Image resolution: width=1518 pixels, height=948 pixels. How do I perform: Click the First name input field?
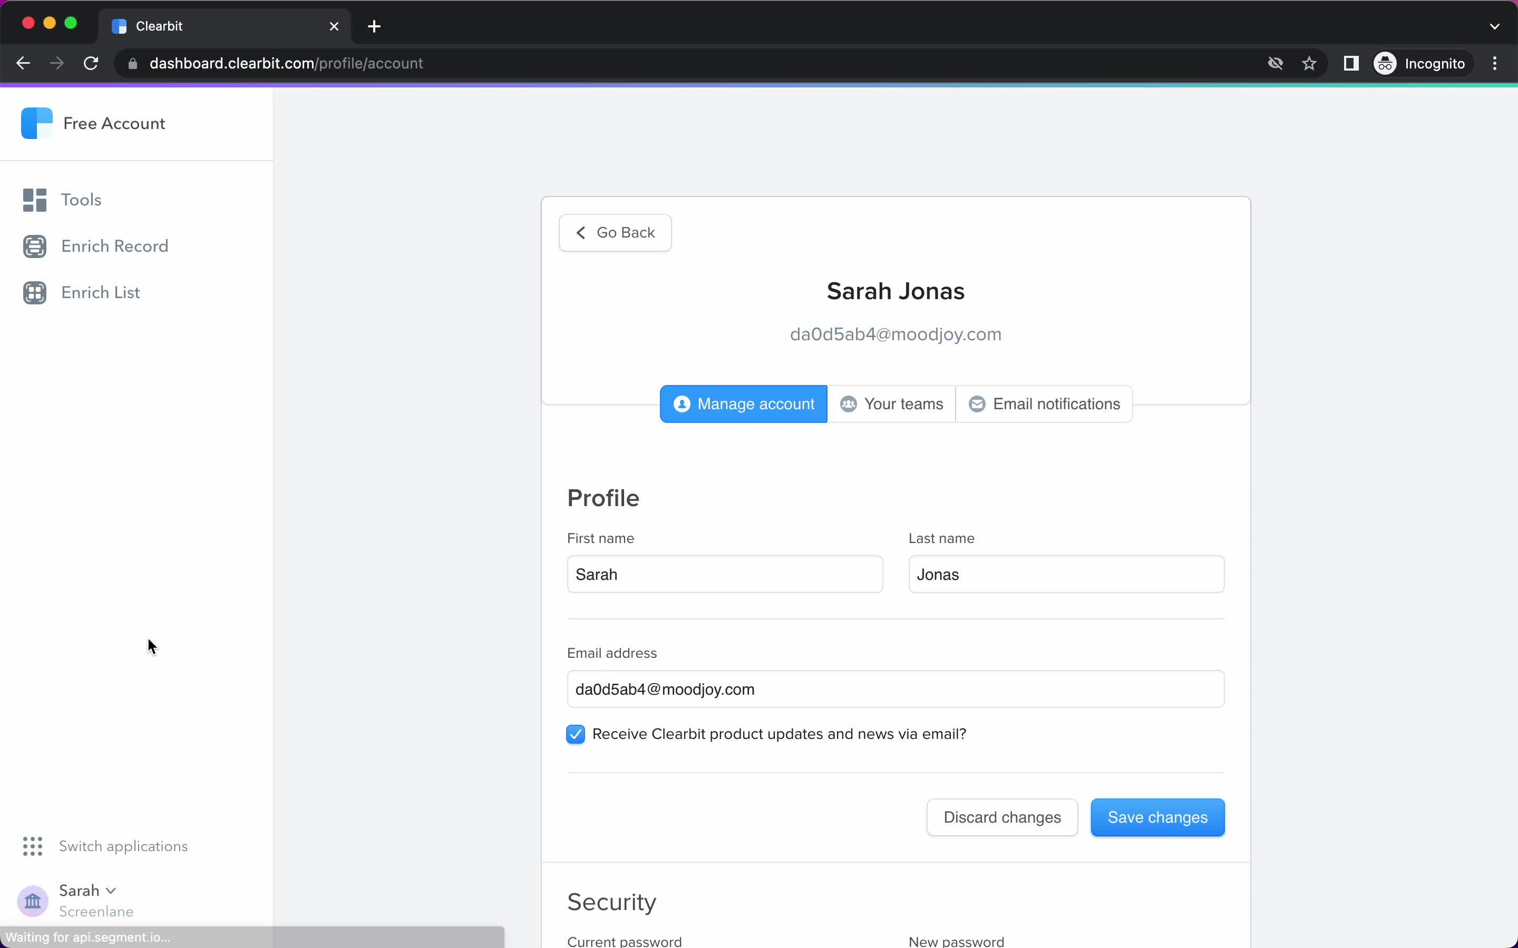[725, 575]
